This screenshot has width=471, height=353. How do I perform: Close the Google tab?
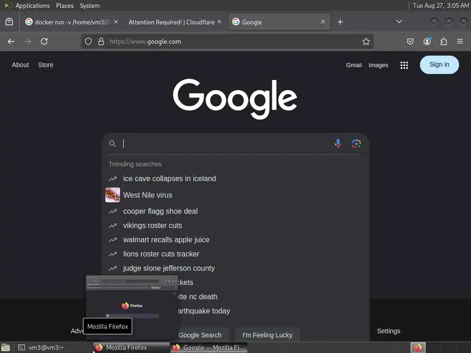pos(322,22)
